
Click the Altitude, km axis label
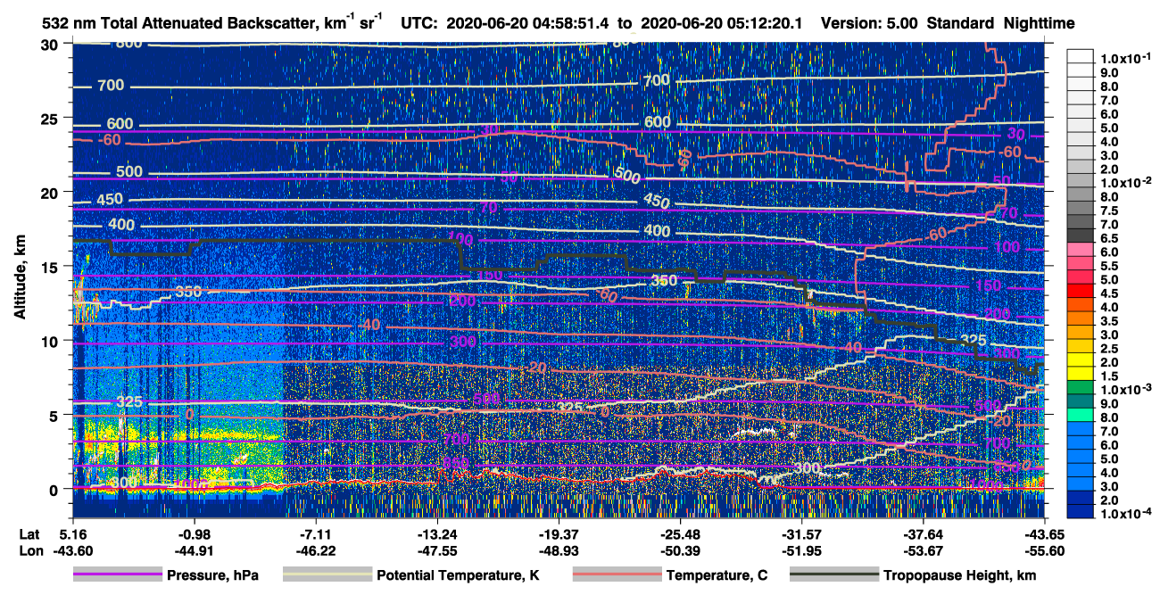(19, 278)
